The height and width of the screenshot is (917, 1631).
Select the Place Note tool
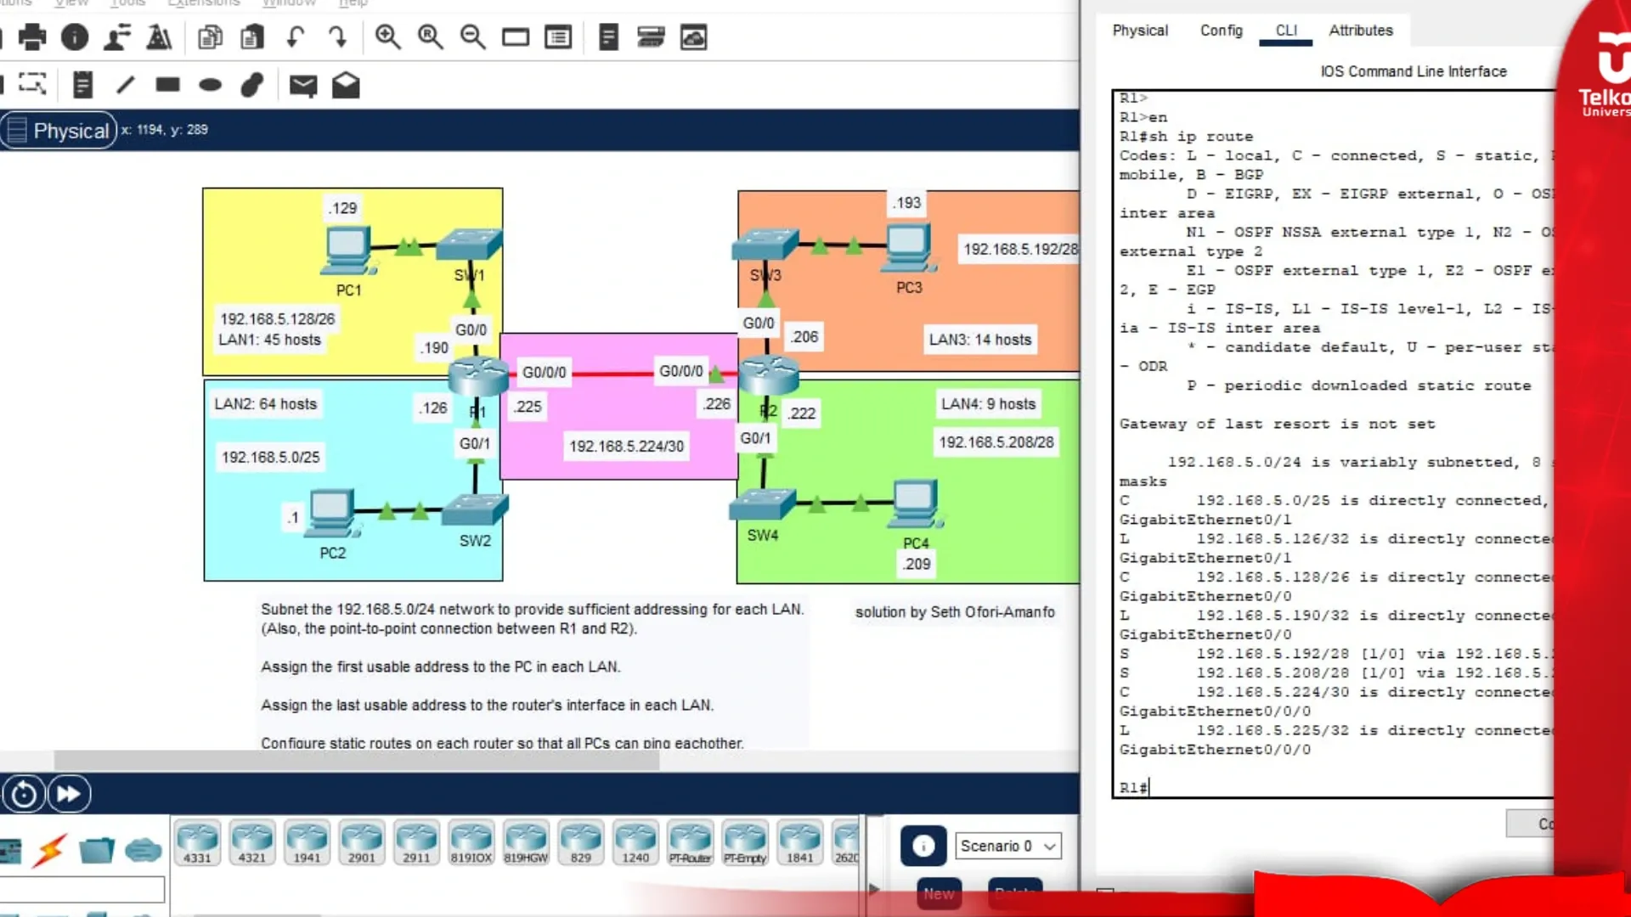coord(82,84)
